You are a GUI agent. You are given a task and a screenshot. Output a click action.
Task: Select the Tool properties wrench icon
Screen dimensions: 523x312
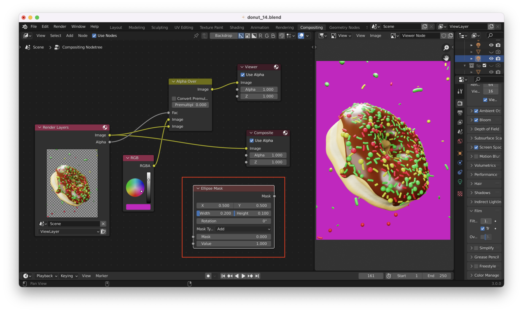tap(460, 91)
